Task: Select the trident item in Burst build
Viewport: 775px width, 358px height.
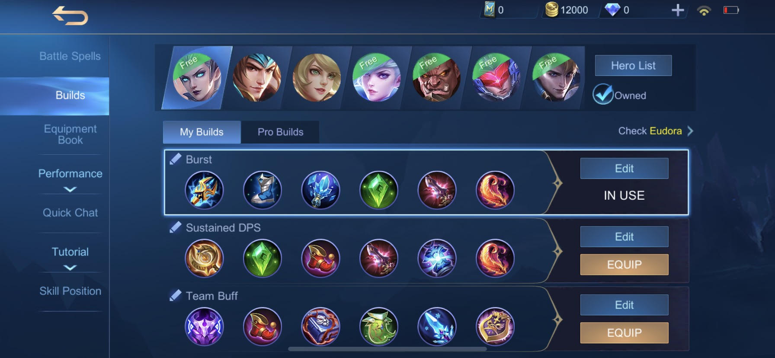Action: (x=204, y=190)
